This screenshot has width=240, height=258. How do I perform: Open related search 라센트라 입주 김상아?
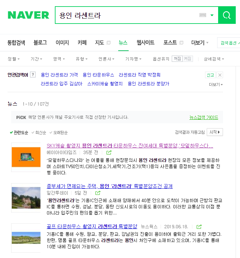[x=61, y=84]
